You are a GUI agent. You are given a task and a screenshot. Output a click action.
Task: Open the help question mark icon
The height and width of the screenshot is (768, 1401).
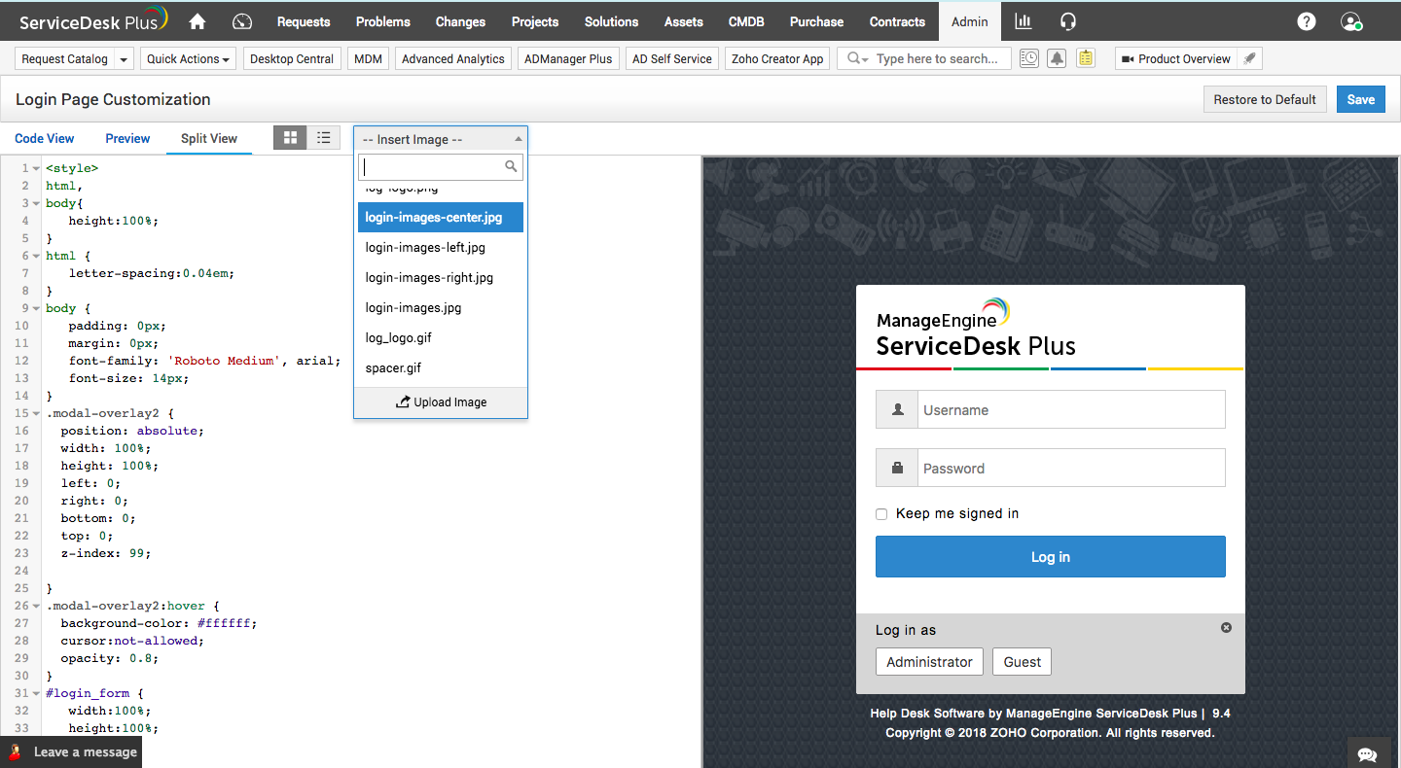click(1307, 21)
